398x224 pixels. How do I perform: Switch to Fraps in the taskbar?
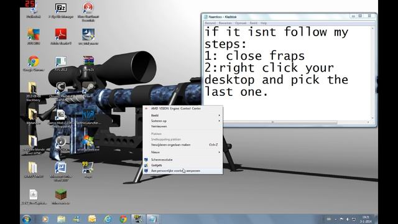tap(138, 219)
